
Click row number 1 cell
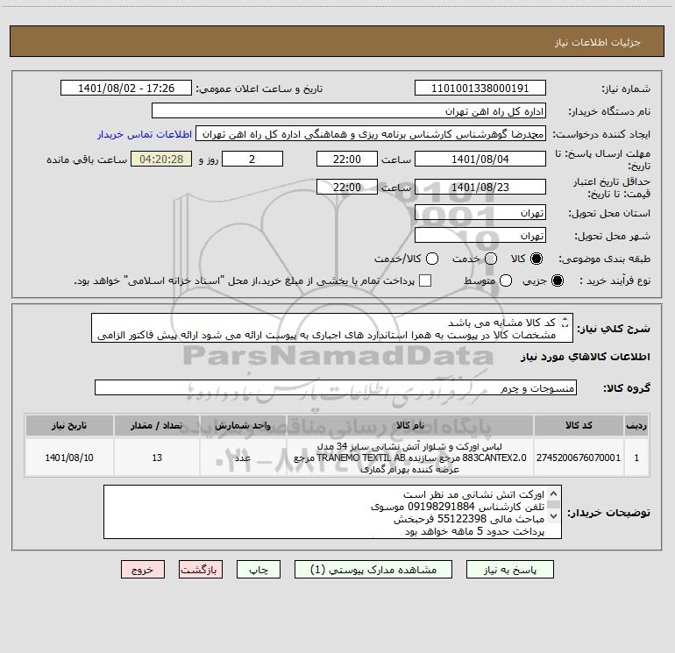pos(636,458)
